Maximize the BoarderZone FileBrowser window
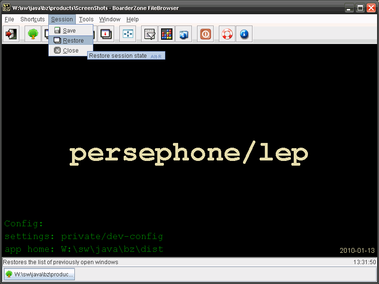The height and width of the screenshot is (284, 379). coord(360,8)
